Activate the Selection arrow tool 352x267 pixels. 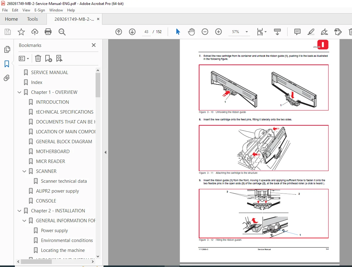[178, 32]
